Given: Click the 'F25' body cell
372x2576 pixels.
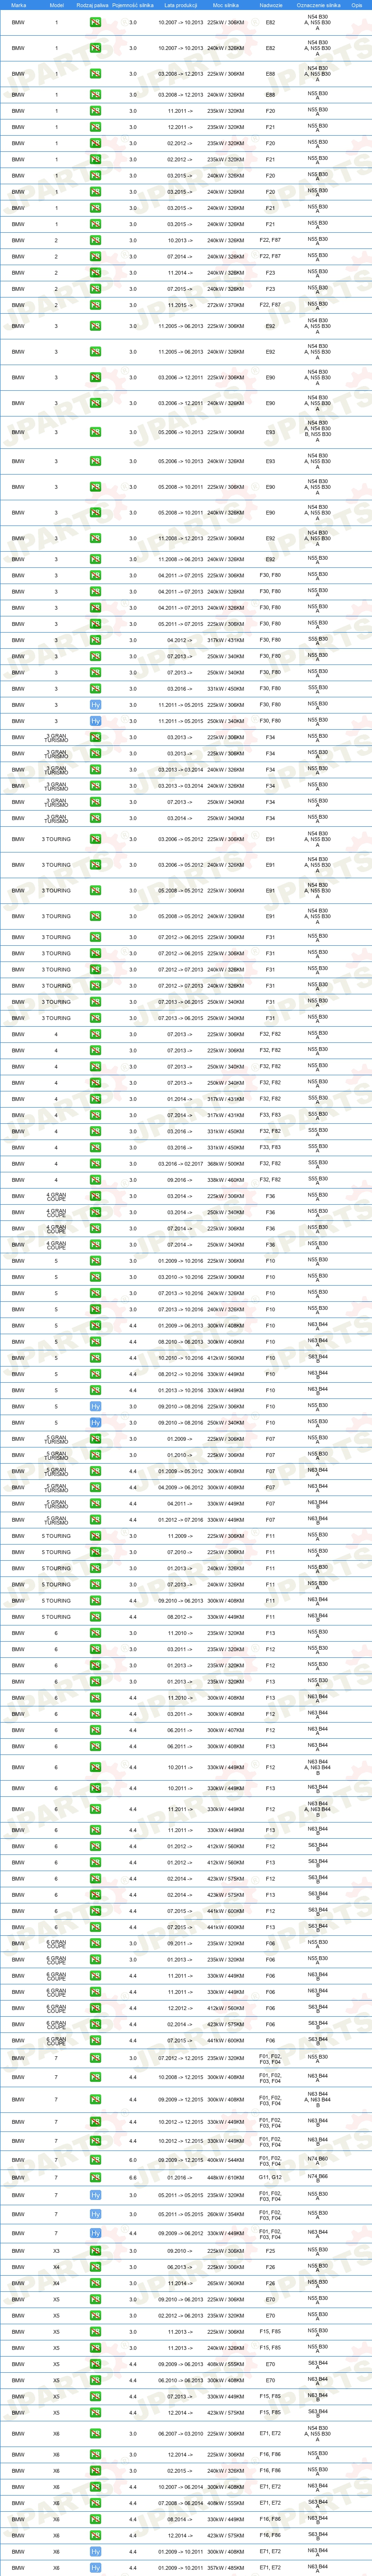Looking at the screenshot, I should click(270, 2251).
